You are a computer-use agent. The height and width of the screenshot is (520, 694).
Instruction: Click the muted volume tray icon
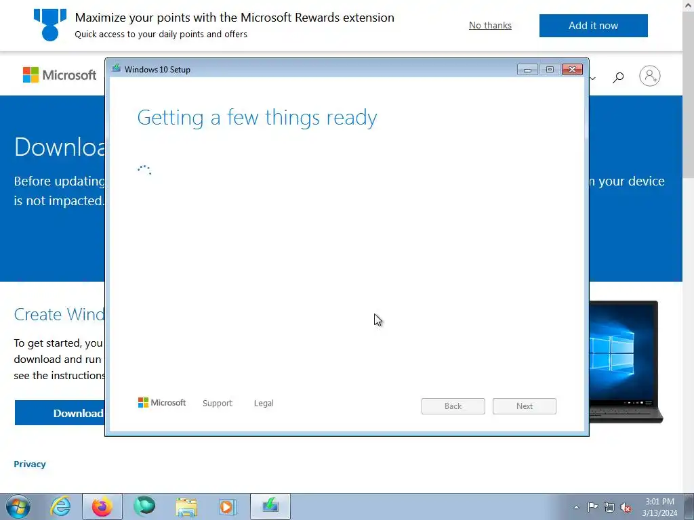pos(626,508)
